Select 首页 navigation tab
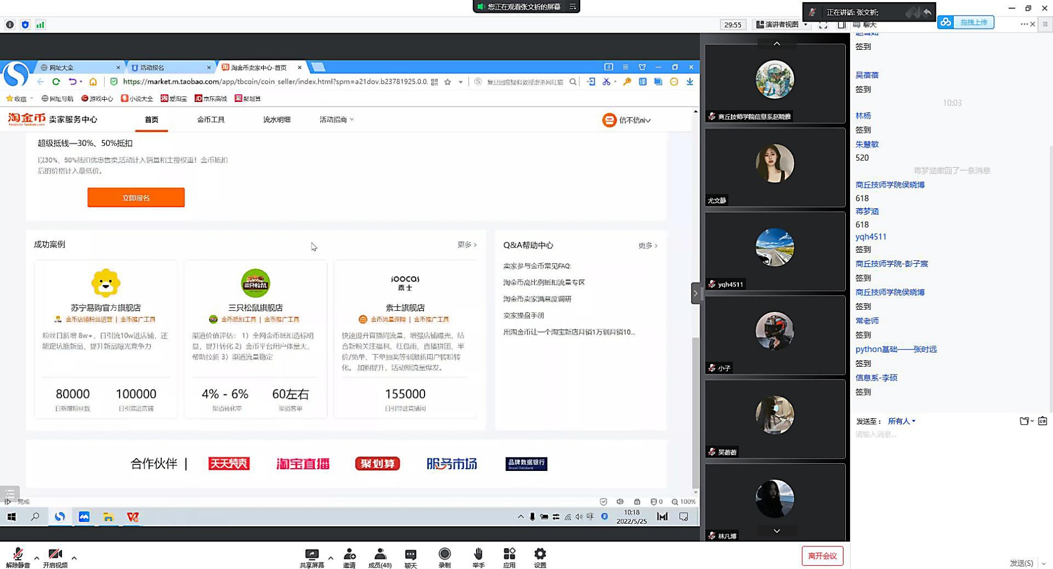 tap(151, 120)
